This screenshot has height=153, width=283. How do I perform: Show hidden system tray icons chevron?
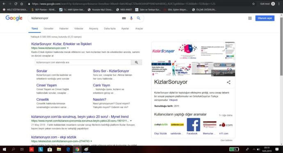254,149
